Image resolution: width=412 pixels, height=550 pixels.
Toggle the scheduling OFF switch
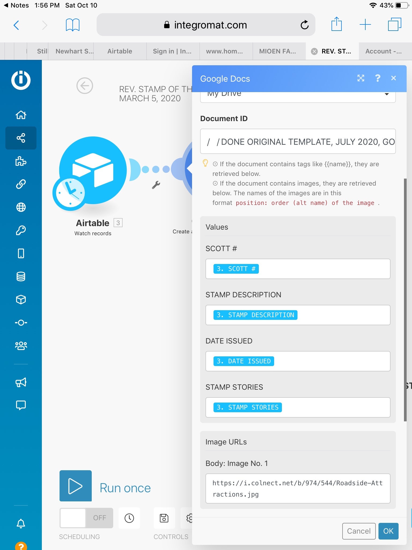(x=86, y=518)
